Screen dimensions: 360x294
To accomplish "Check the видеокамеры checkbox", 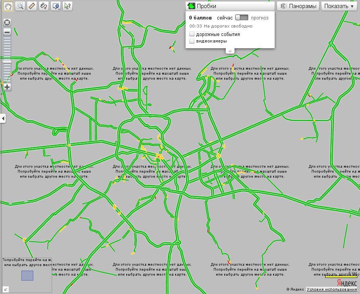I will (x=192, y=41).
